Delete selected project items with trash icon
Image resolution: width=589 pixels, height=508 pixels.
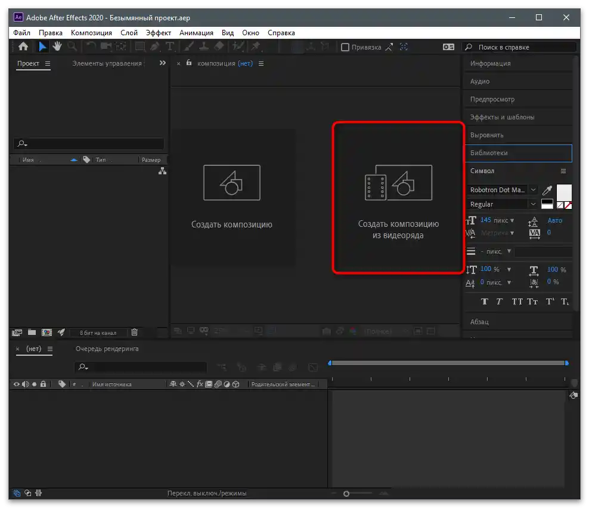(135, 332)
